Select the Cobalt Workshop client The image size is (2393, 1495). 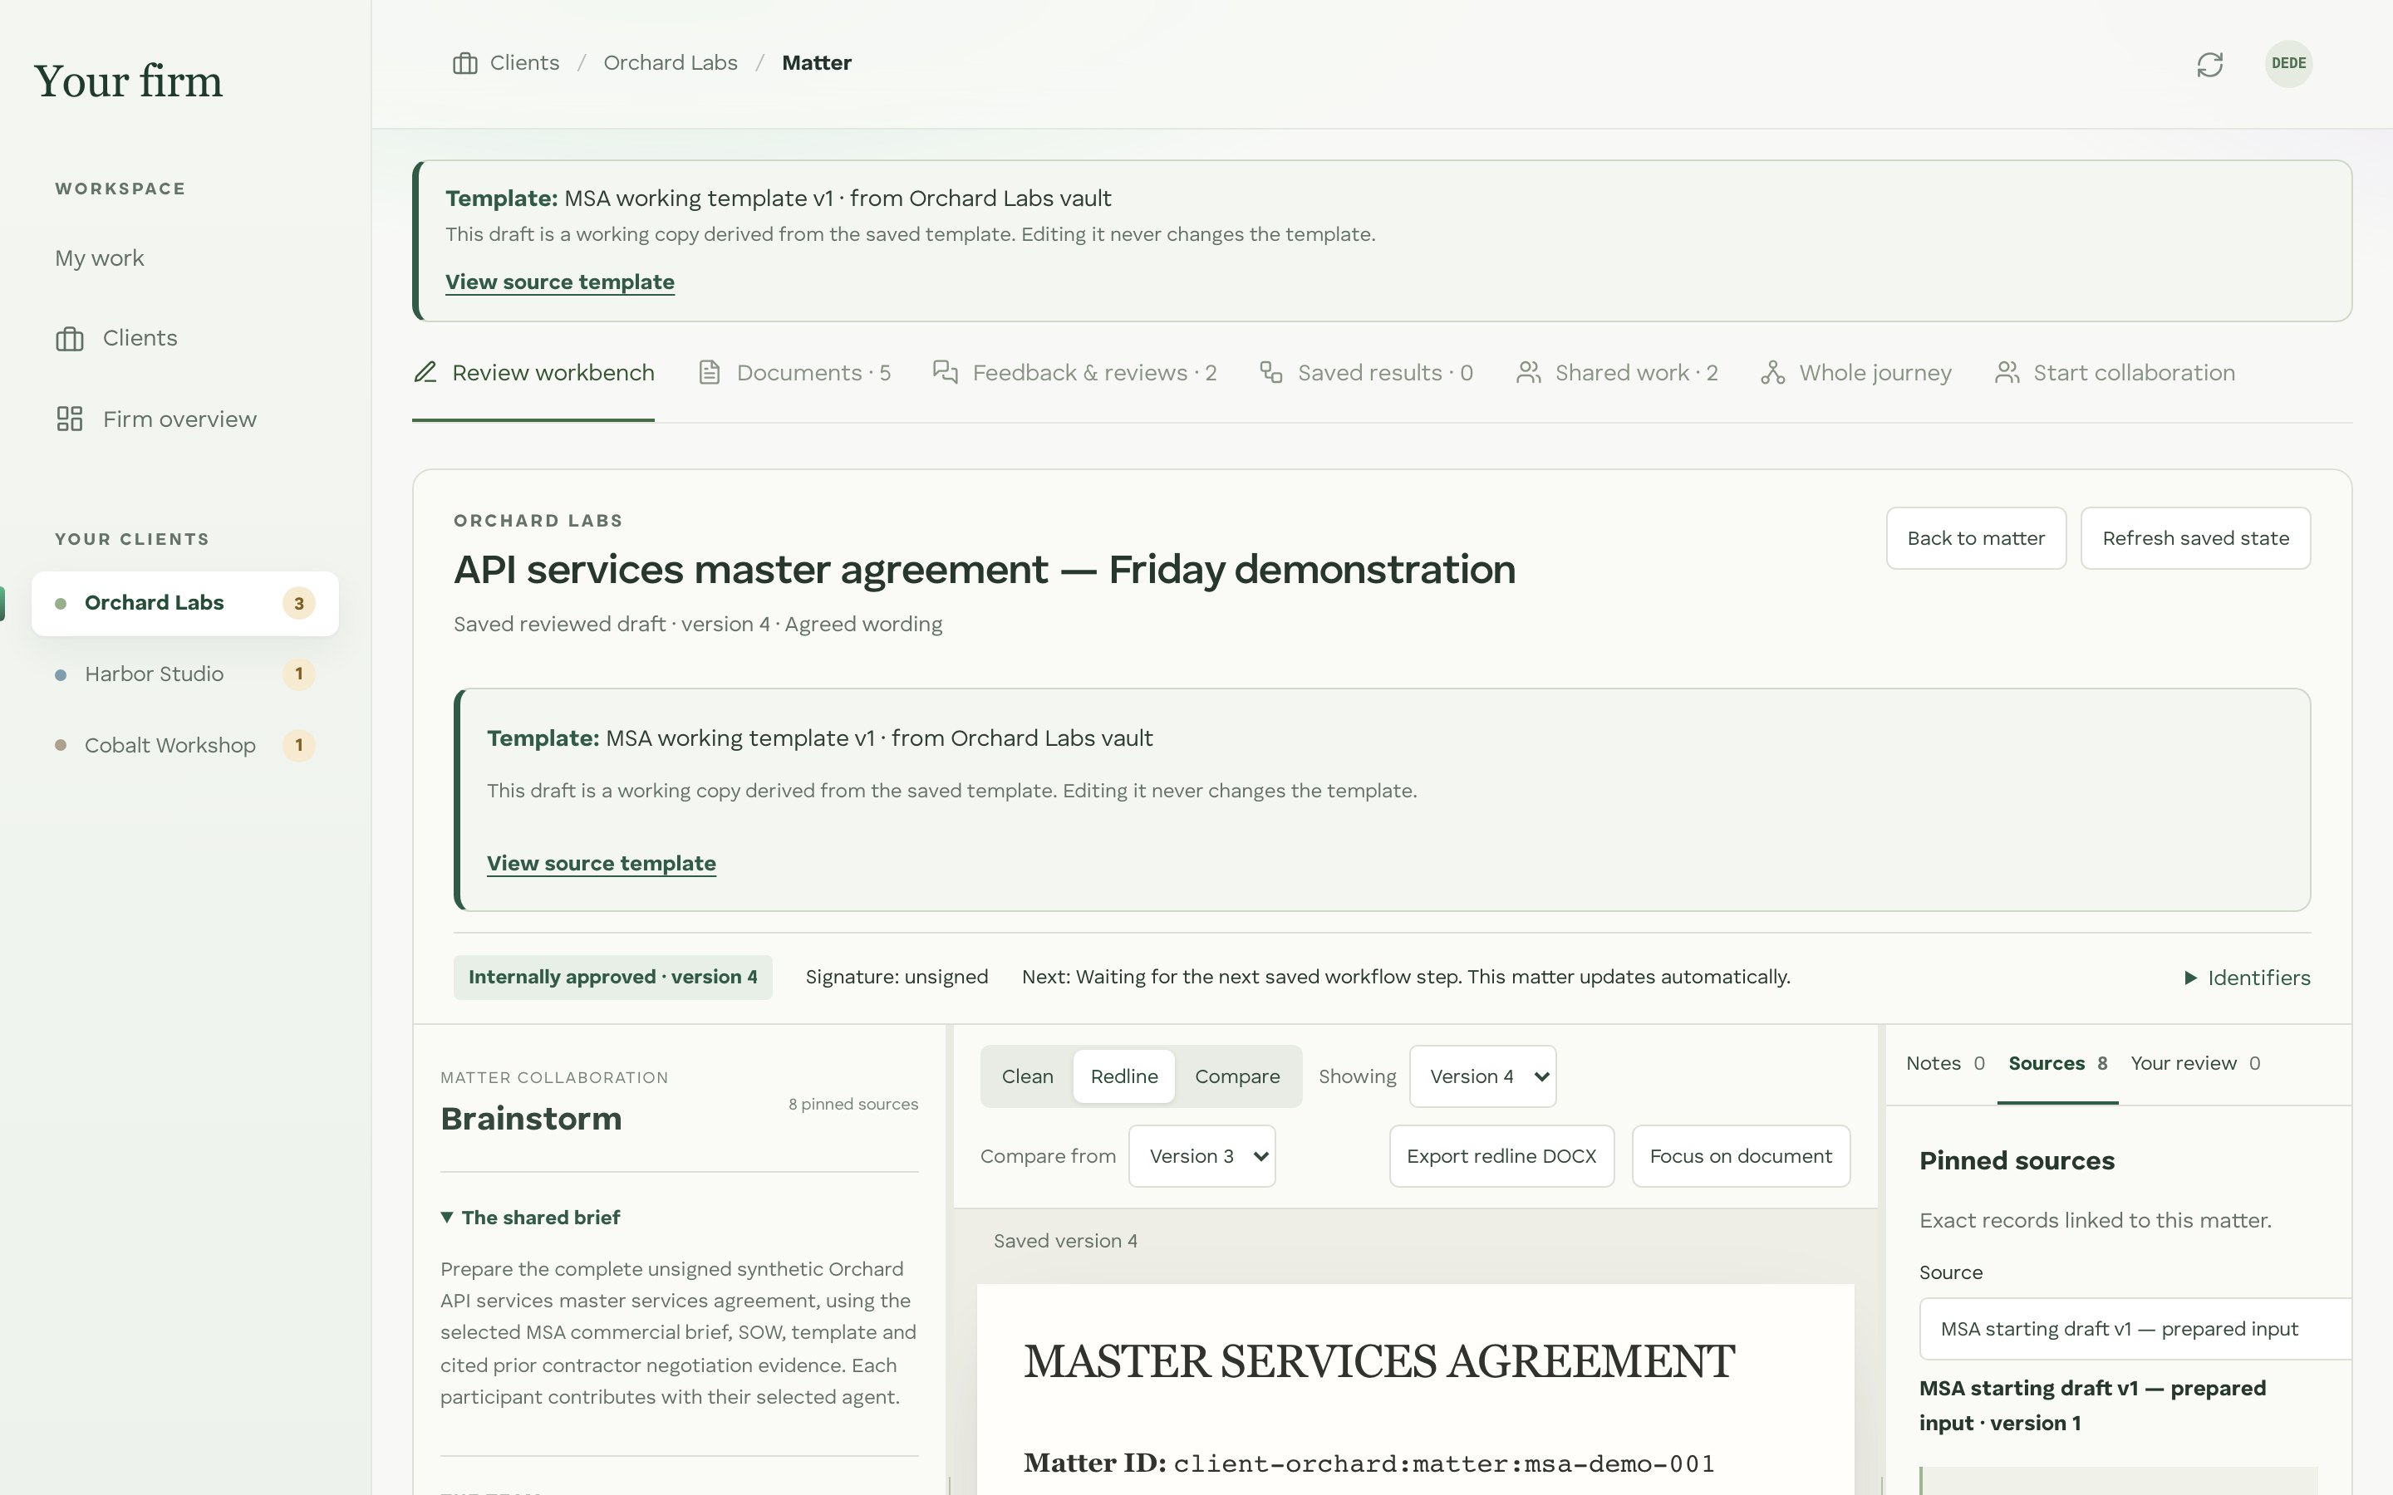pos(185,746)
